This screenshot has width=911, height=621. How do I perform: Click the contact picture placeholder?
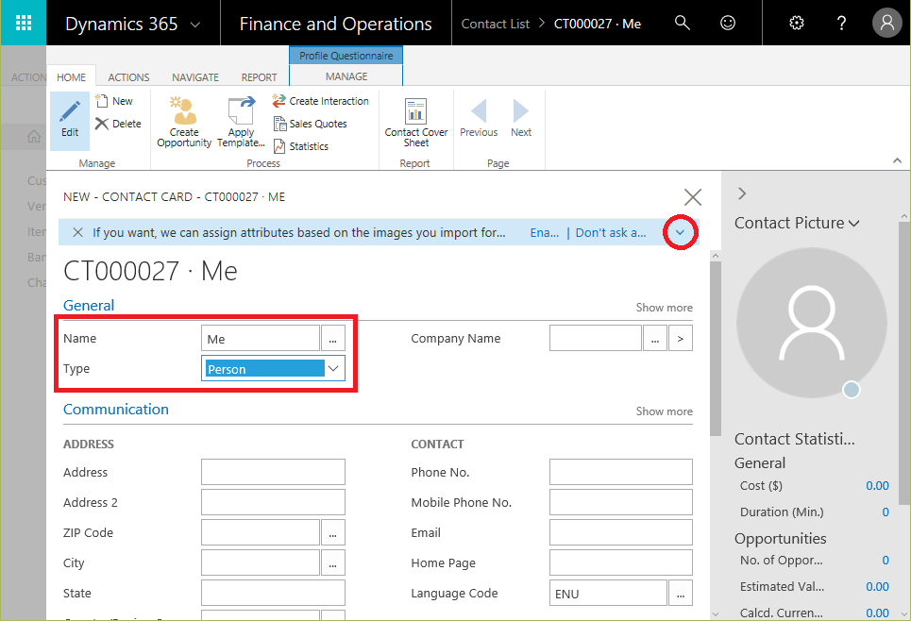click(812, 323)
